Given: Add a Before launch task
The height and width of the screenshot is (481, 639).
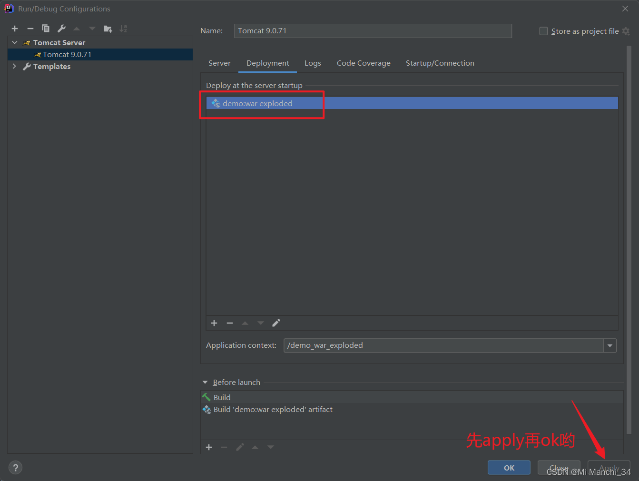Looking at the screenshot, I should [x=209, y=447].
